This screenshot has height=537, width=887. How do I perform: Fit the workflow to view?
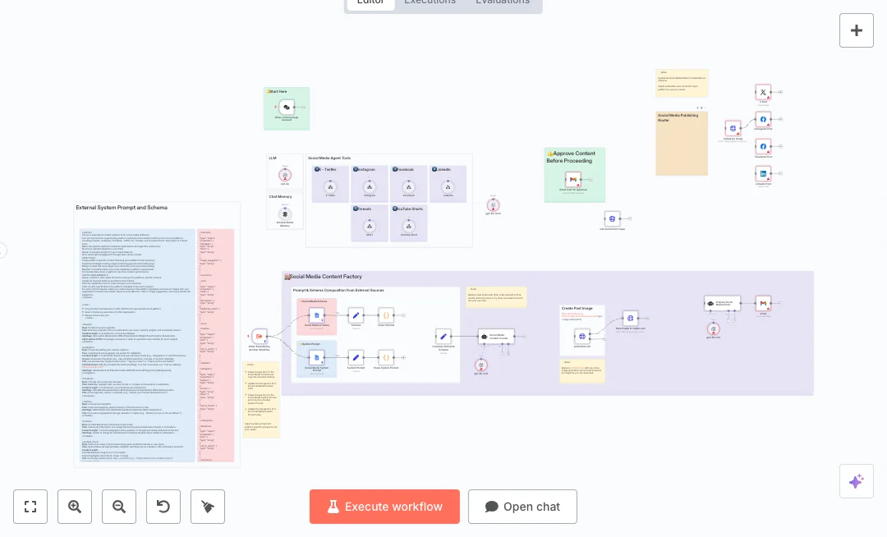(x=30, y=507)
